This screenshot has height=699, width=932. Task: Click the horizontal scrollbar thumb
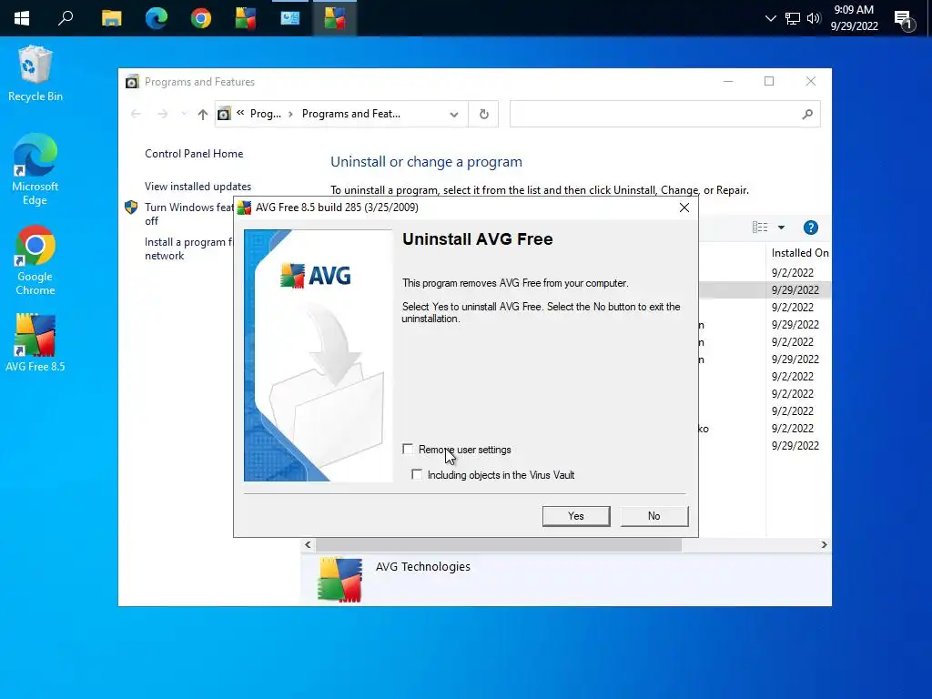[x=498, y=544]
